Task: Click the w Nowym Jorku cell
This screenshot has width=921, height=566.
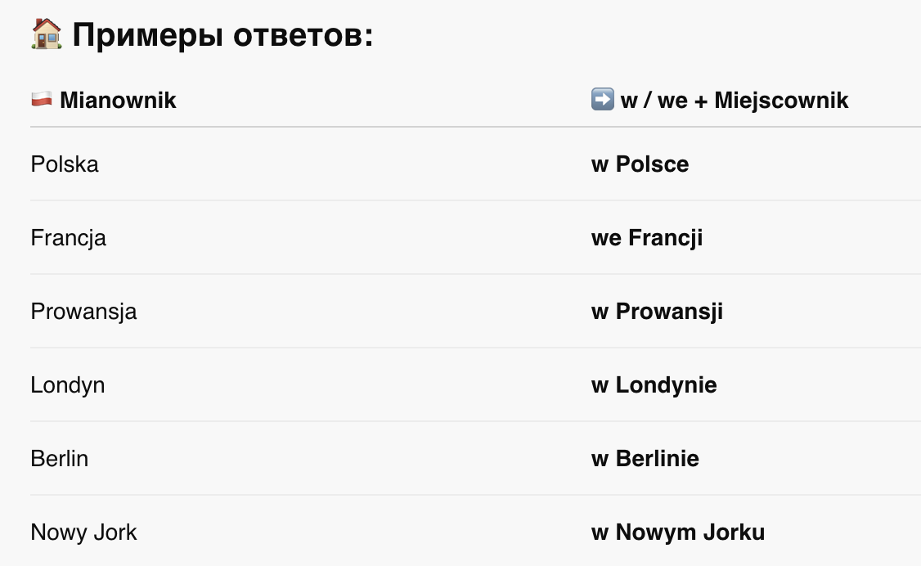Action: tap(678, 532)
